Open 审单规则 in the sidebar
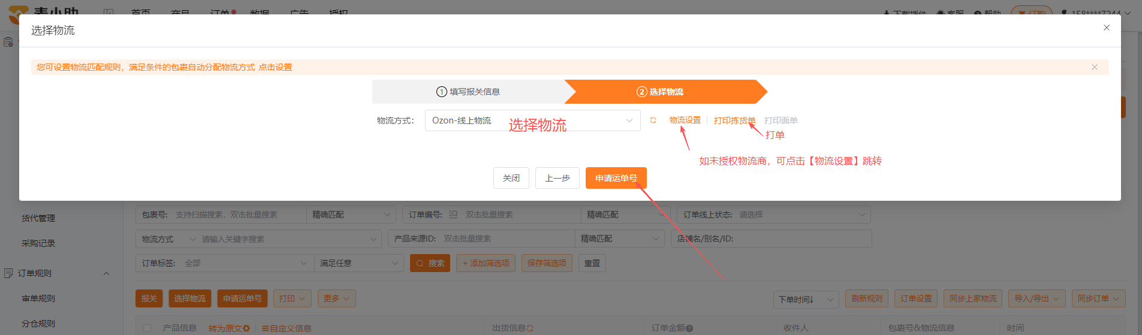 [38, 298]
